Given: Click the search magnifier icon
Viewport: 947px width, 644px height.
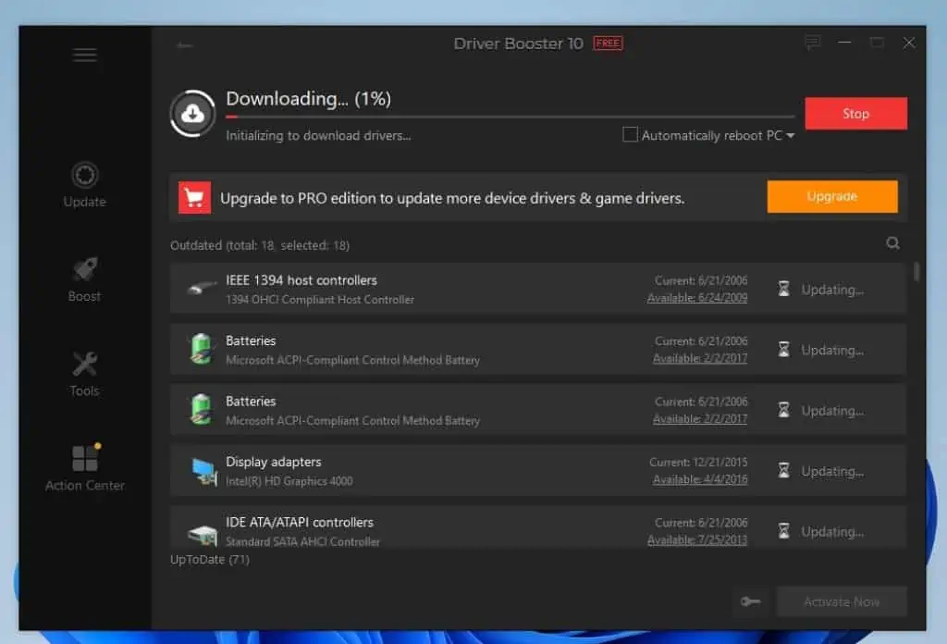Looking at the screenshot, I should (x=892, y=243).
